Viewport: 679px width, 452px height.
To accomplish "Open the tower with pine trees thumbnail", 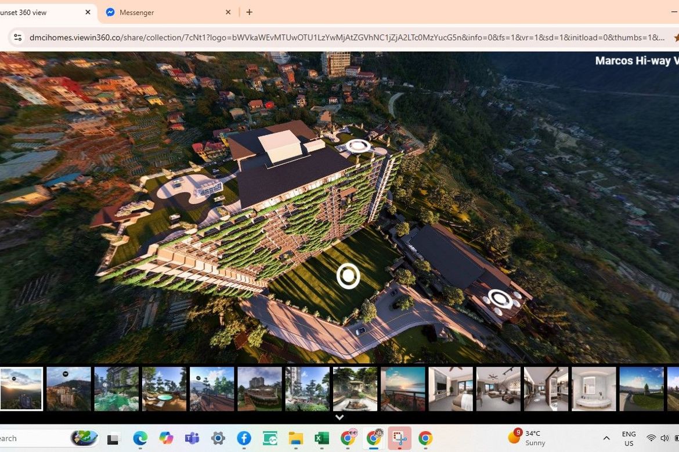I will tap(308, 388).
